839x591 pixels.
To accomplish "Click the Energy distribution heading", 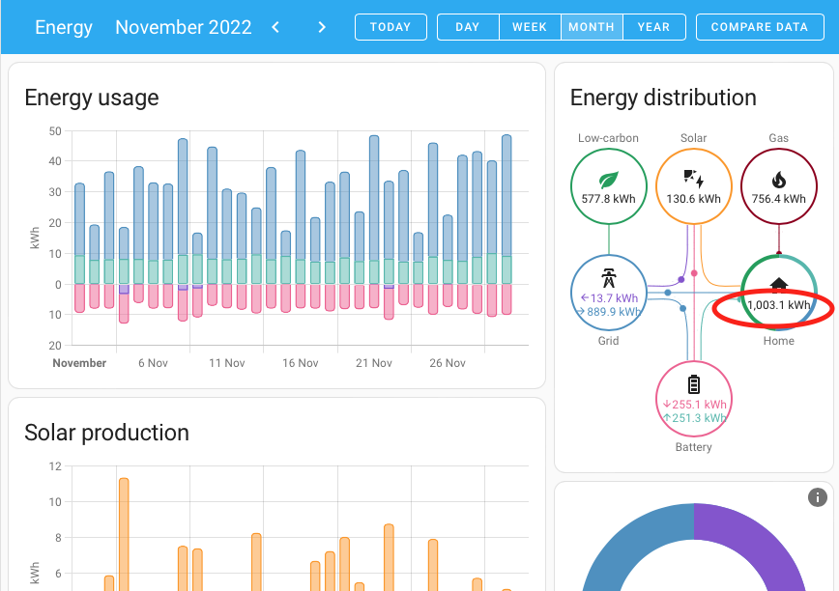I will tap(663, 98).
